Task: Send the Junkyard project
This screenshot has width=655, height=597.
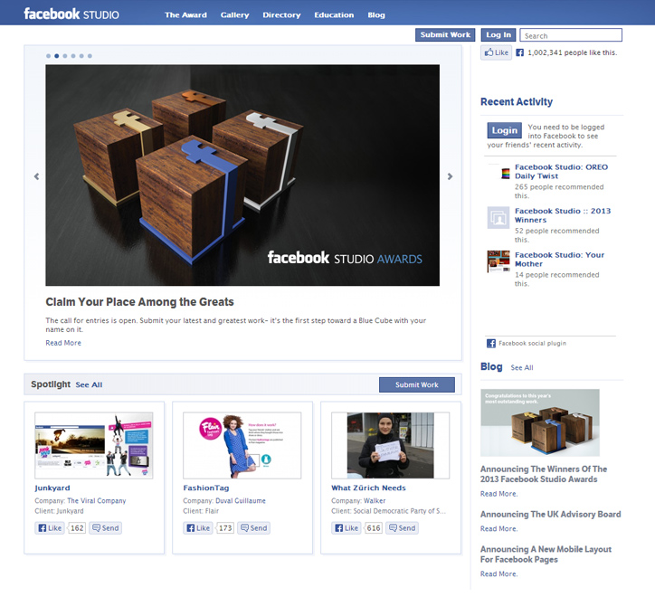Action: click(105, 528)
